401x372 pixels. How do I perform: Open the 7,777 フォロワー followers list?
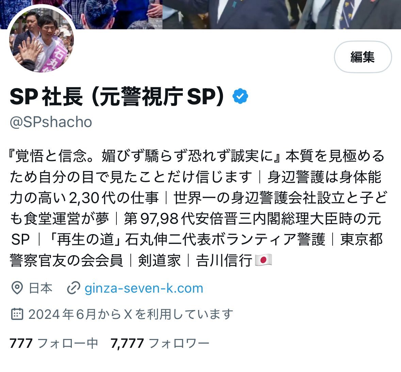(160, 343)
